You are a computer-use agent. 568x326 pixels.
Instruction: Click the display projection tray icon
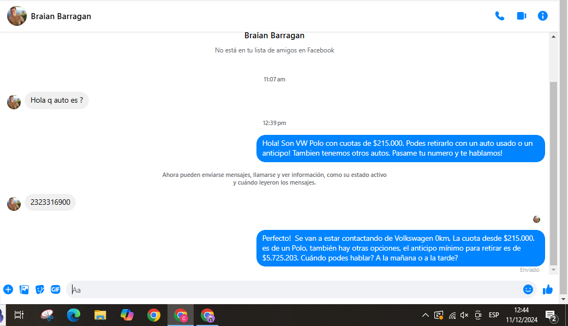click(439, 315)
